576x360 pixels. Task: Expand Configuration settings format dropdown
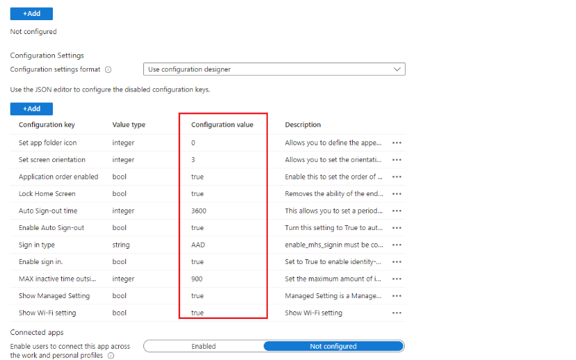274,69
